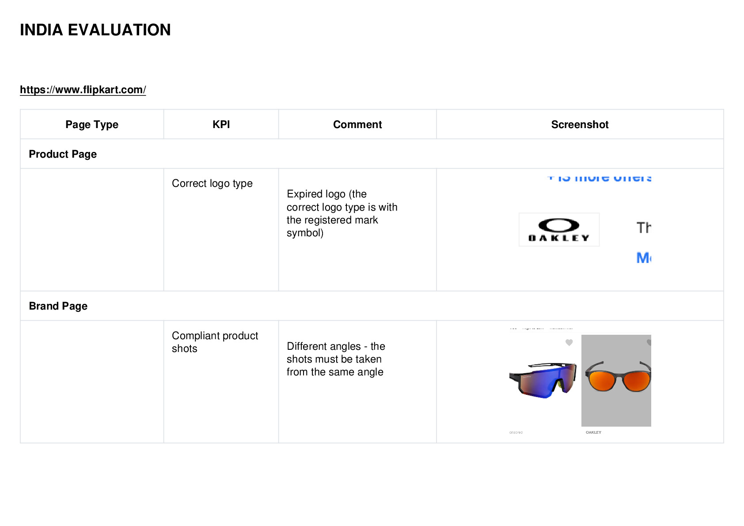Click the Screenshot column header

pos(580,125)
